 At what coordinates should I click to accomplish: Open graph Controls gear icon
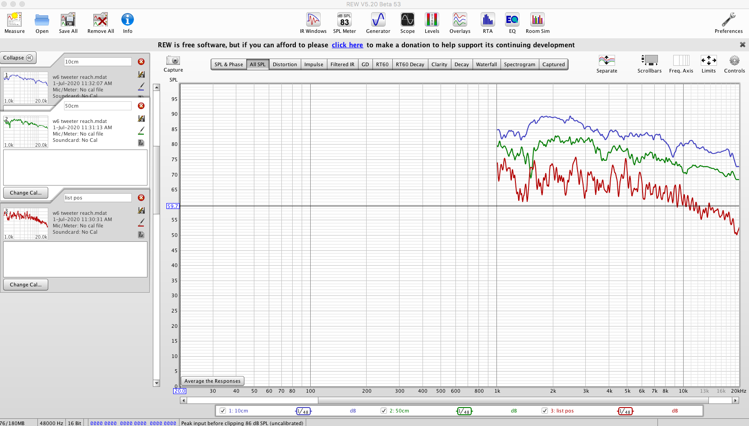[x=735, y=60]
